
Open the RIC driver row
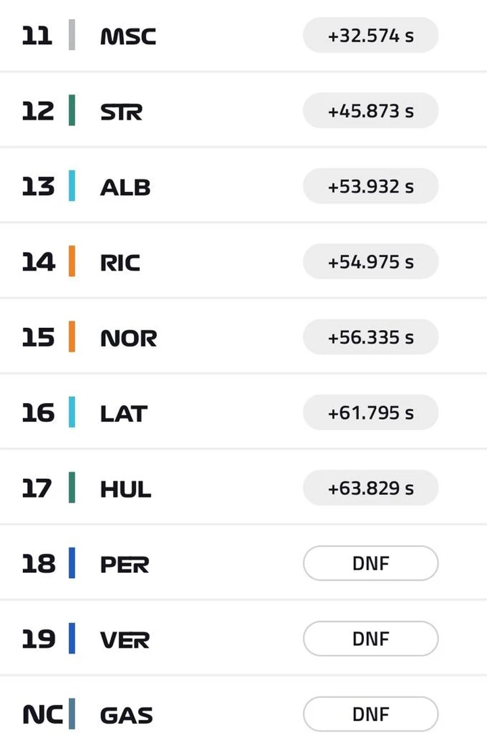coord(243,261)
